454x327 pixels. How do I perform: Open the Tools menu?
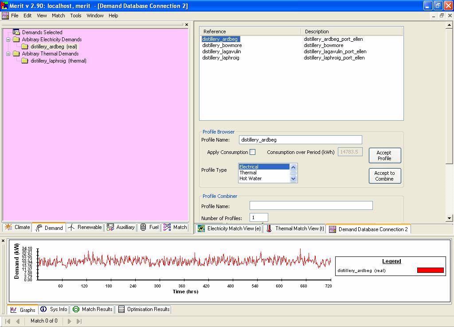[76, 16]
